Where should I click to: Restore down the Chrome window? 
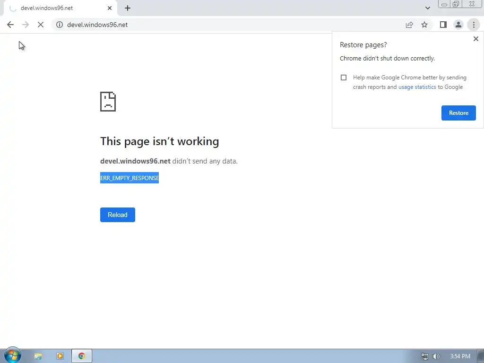(x=456, y=4)
